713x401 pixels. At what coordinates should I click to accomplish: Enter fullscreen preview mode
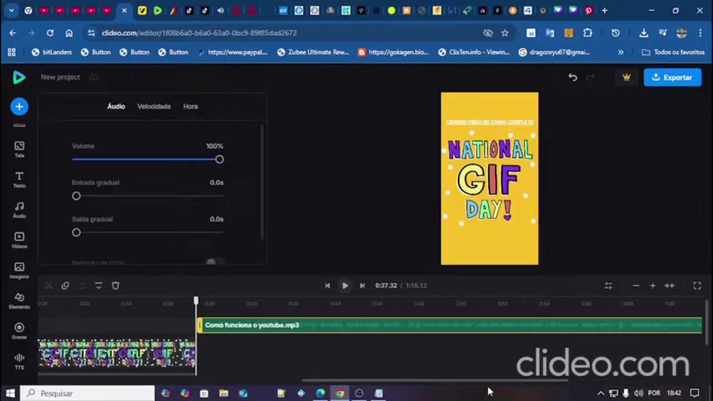(697, 286)
